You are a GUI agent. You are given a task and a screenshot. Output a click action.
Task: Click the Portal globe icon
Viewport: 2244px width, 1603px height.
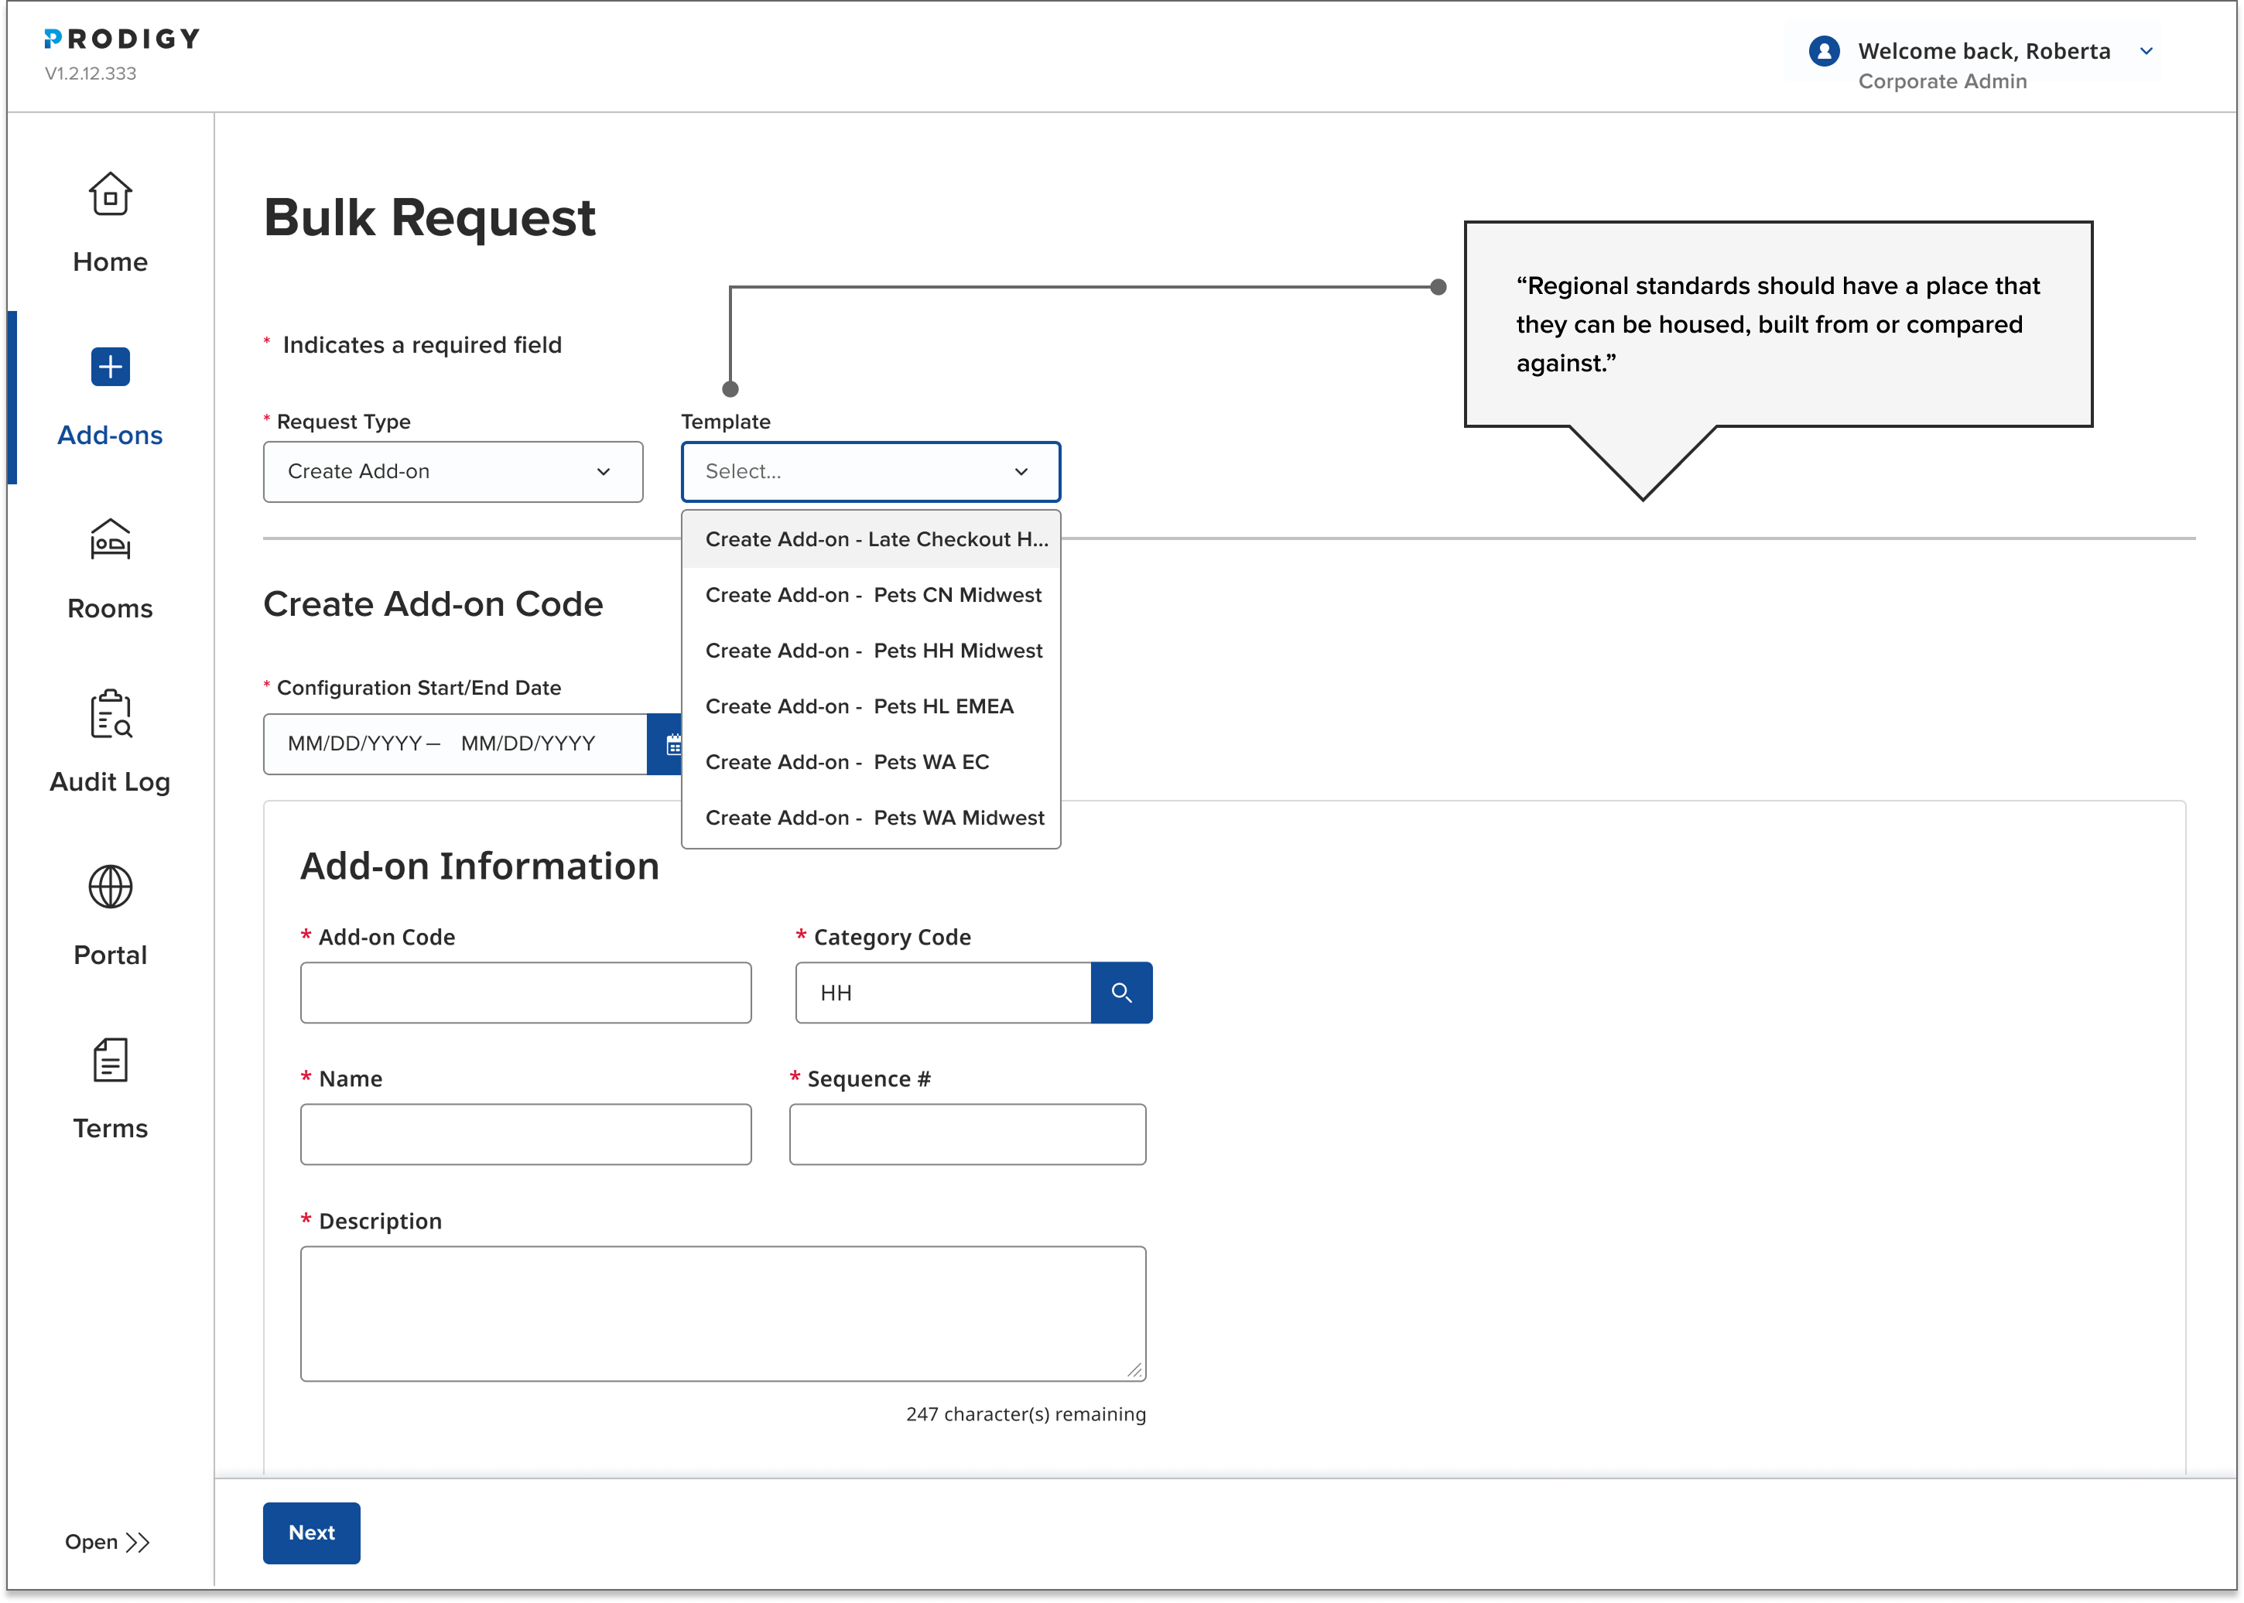click(x=110, y=887)
